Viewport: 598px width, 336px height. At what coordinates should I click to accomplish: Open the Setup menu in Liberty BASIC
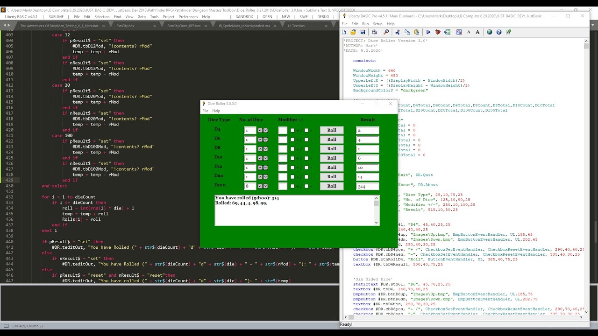tap(377, 24)
